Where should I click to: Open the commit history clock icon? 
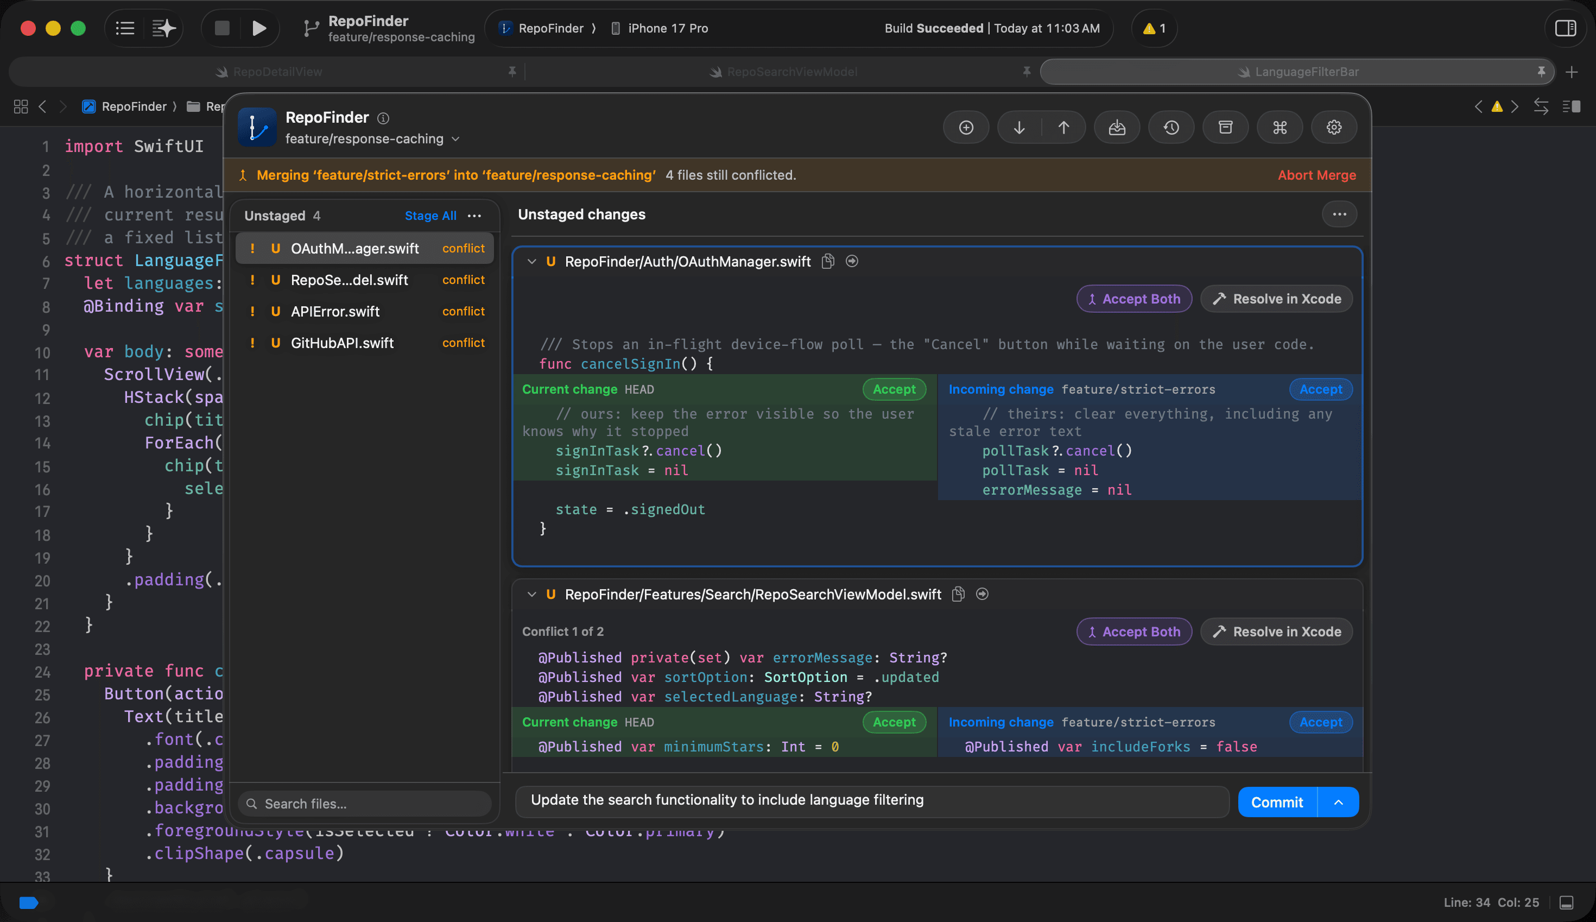coord(1171,127)
